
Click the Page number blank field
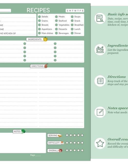38,155
